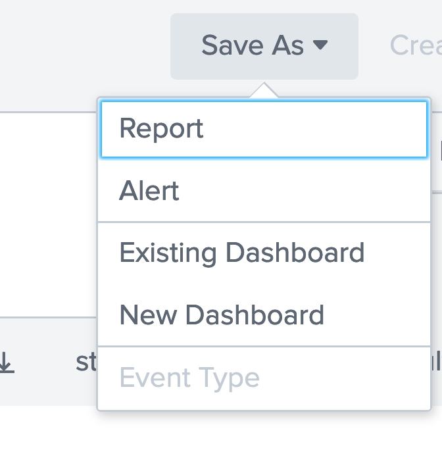Click the greyed-out Event Type item
This screenshot has width=442, height=454.
point(189,378)
